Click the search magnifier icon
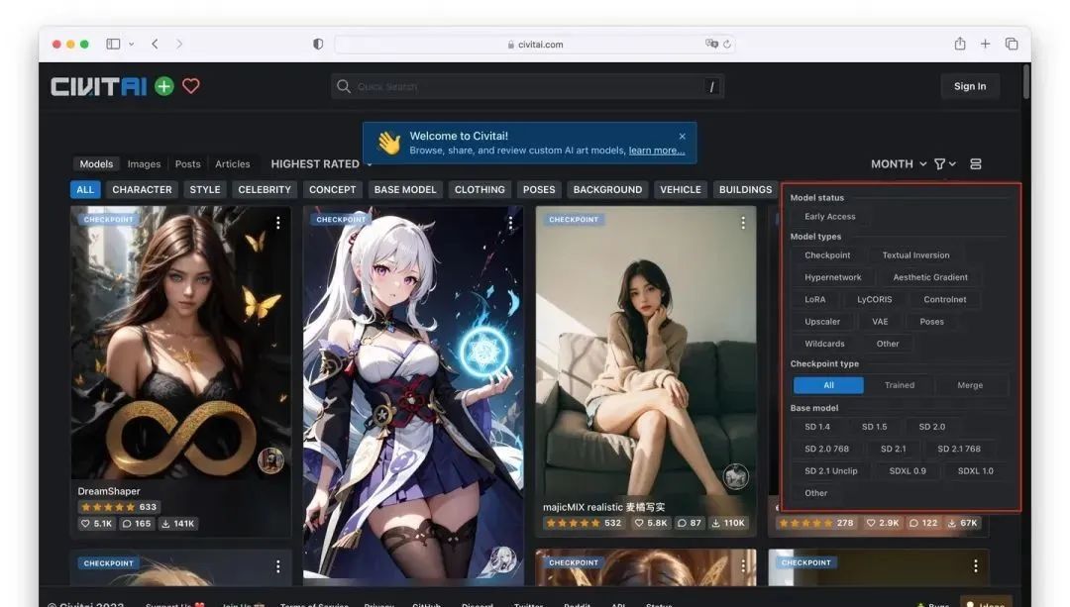Screen dimensions: 1070x607 coord(344,86)
